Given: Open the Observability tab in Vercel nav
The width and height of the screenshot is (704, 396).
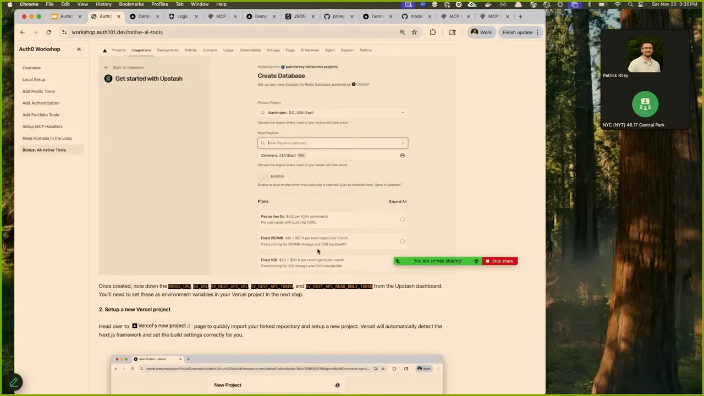Looking at the screenshot, I should point(250,51).
